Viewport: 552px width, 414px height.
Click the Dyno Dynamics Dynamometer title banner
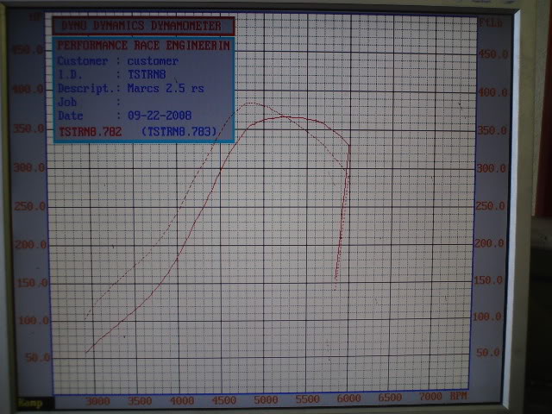tap(143, 27)
